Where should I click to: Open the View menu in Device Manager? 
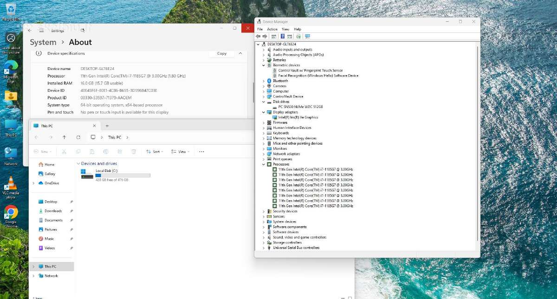coord(285,29)
